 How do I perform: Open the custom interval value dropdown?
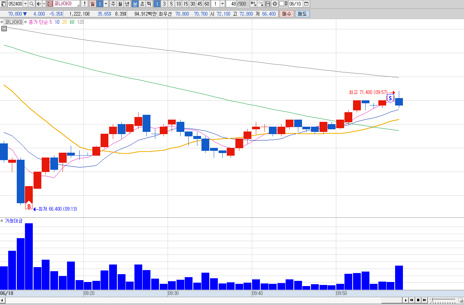222,4
